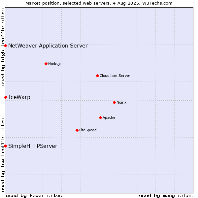Select the 'LiteSpeed' label text
The image size is (198, 198).
88,130
